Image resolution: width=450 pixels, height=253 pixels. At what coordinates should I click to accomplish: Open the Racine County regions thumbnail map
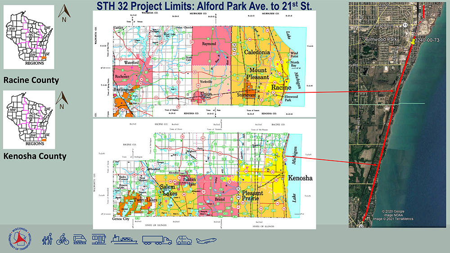pos(29,37)
